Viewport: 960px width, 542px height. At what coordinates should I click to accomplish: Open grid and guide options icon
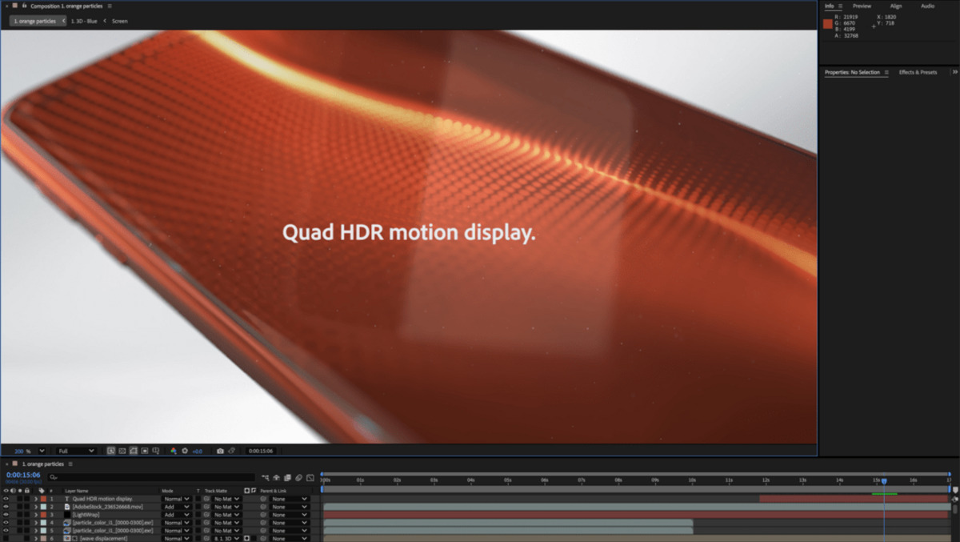coord(156,451)
